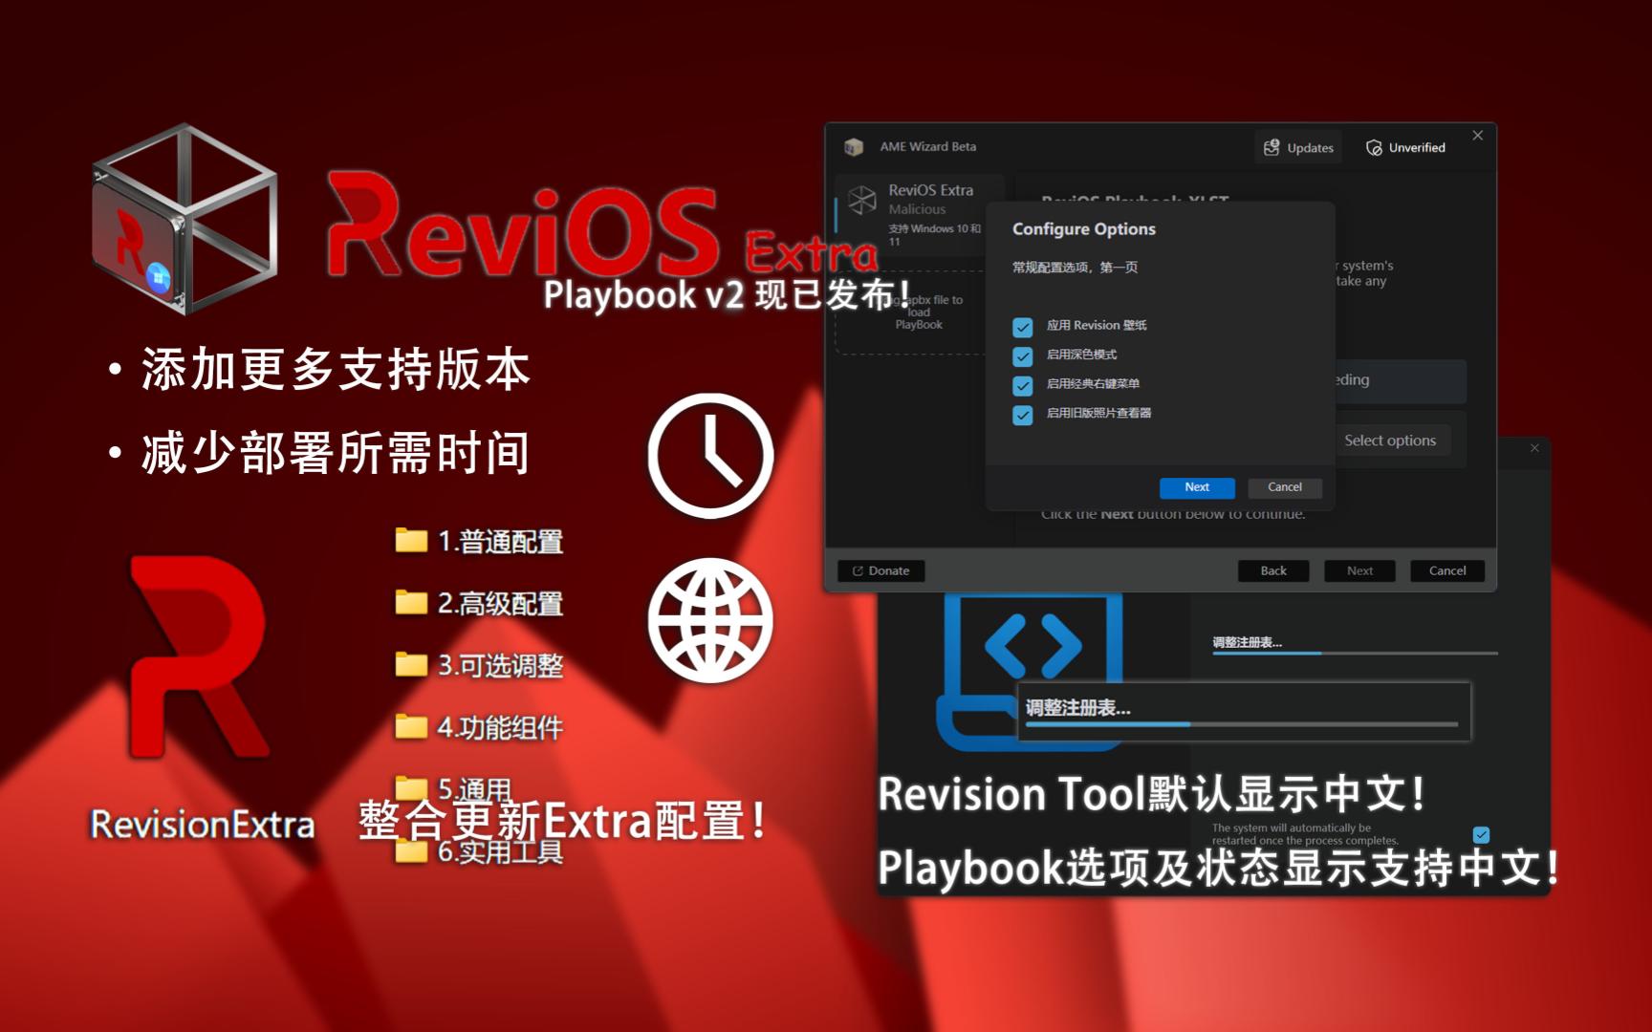Close the background progress window
Viewport: 1652px width, 1032px height.
click(1534, 448)
